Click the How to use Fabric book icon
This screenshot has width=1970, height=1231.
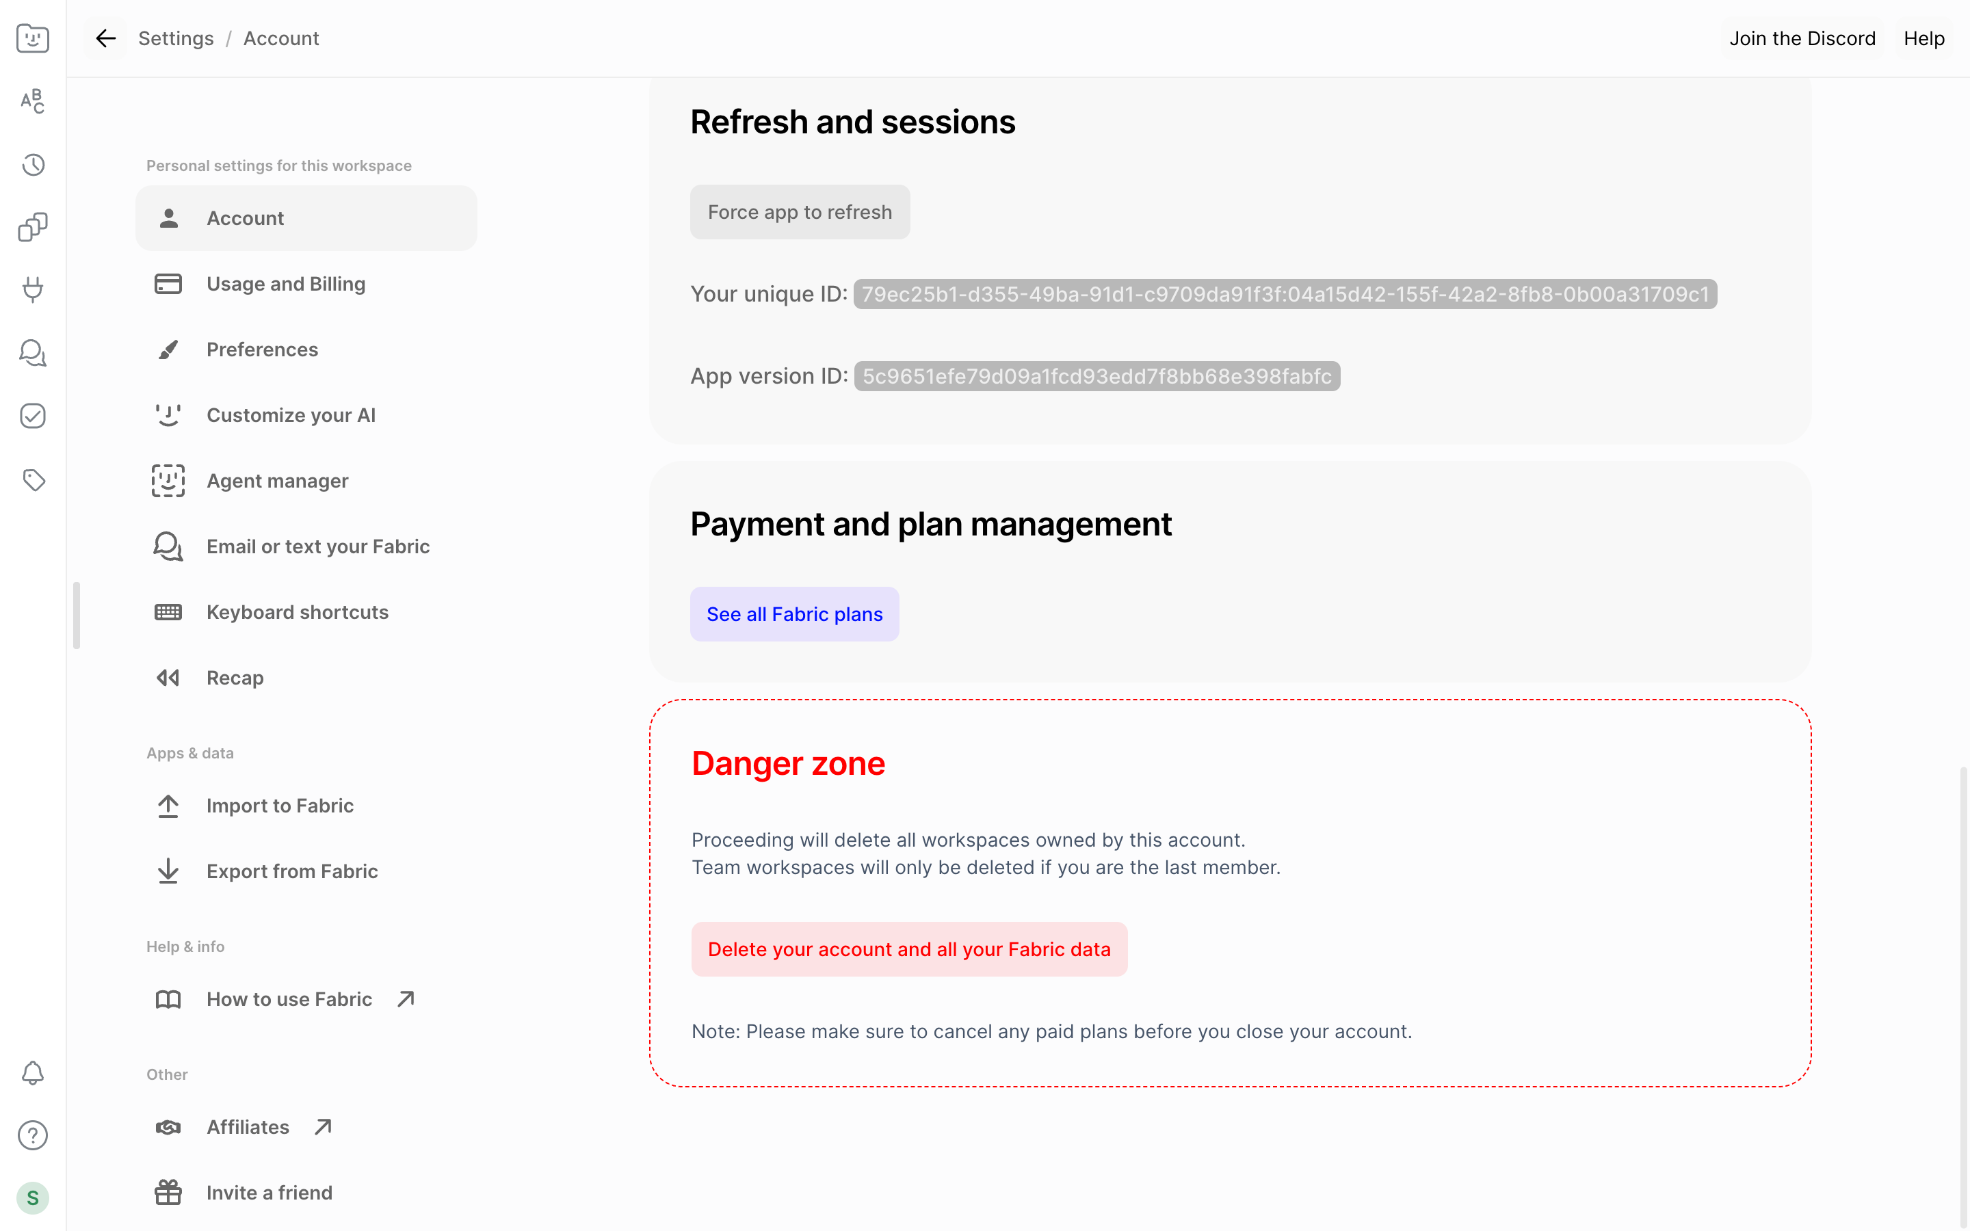pos(168,999)
